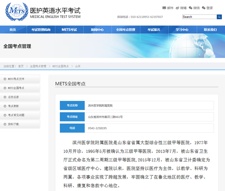
Task: Focus the Search input field
Action: [x=199, y=17]
